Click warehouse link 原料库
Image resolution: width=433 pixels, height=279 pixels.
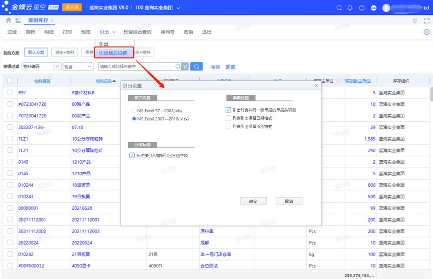[x=207, y=231]
